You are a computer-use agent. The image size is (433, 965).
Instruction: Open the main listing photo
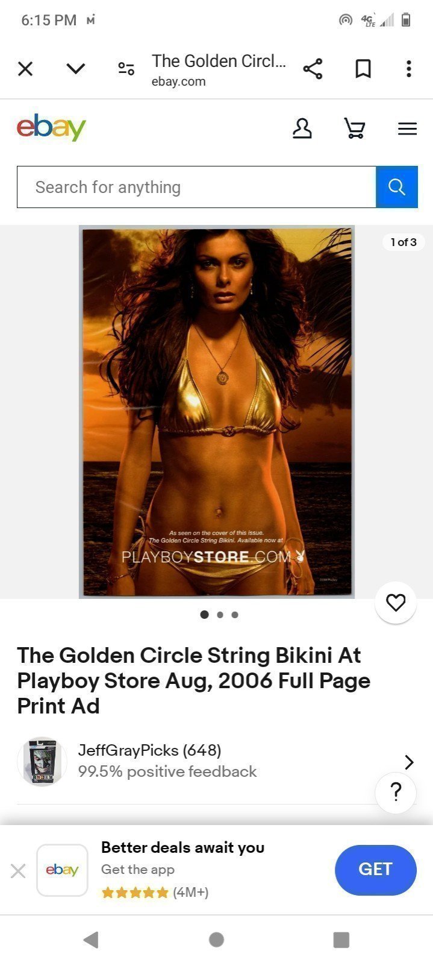[217, 412]
